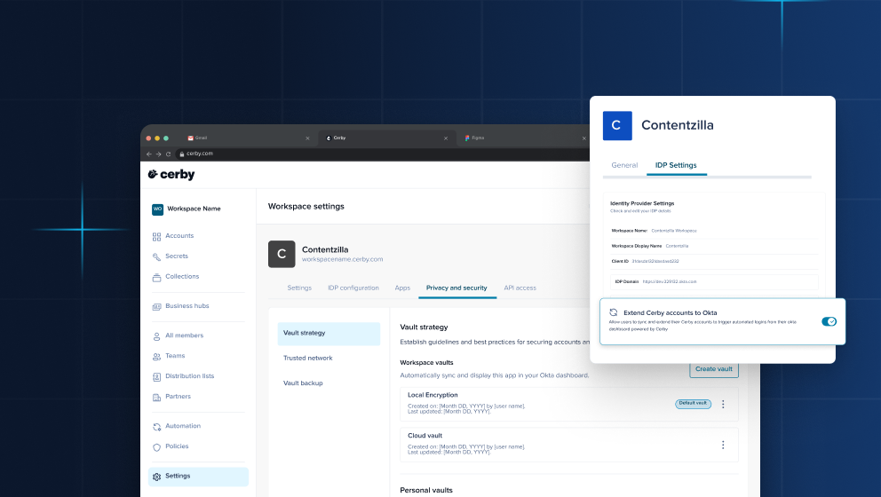Click the browser reload button
The image size is (881, 497).
pyautogui.click(x=168, y=154)
